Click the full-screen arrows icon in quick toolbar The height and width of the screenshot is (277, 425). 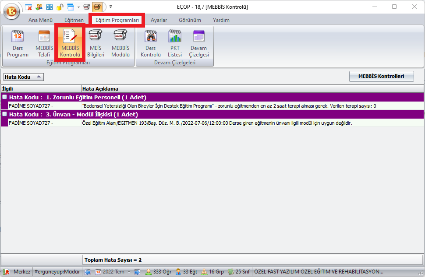pyautogui.click(x=50, y=7)
